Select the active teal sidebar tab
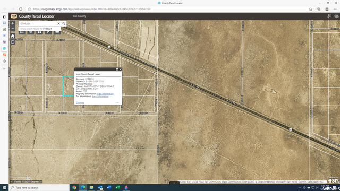 (4, 48)
